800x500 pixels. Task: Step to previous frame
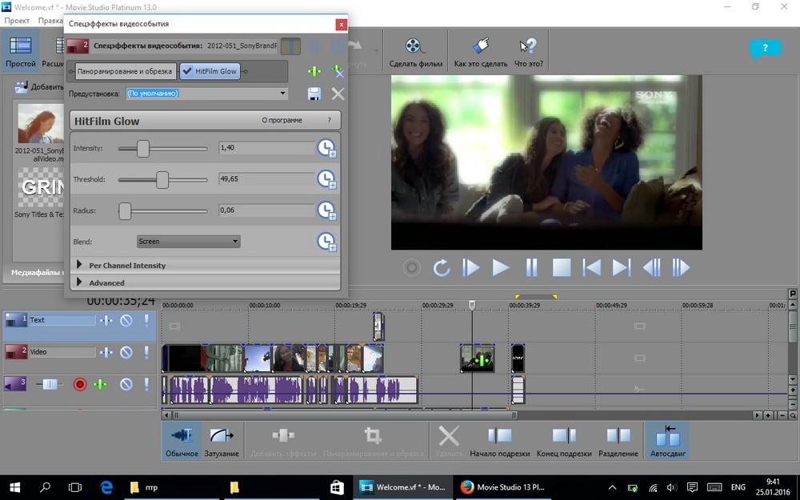(x=651, y=268)
